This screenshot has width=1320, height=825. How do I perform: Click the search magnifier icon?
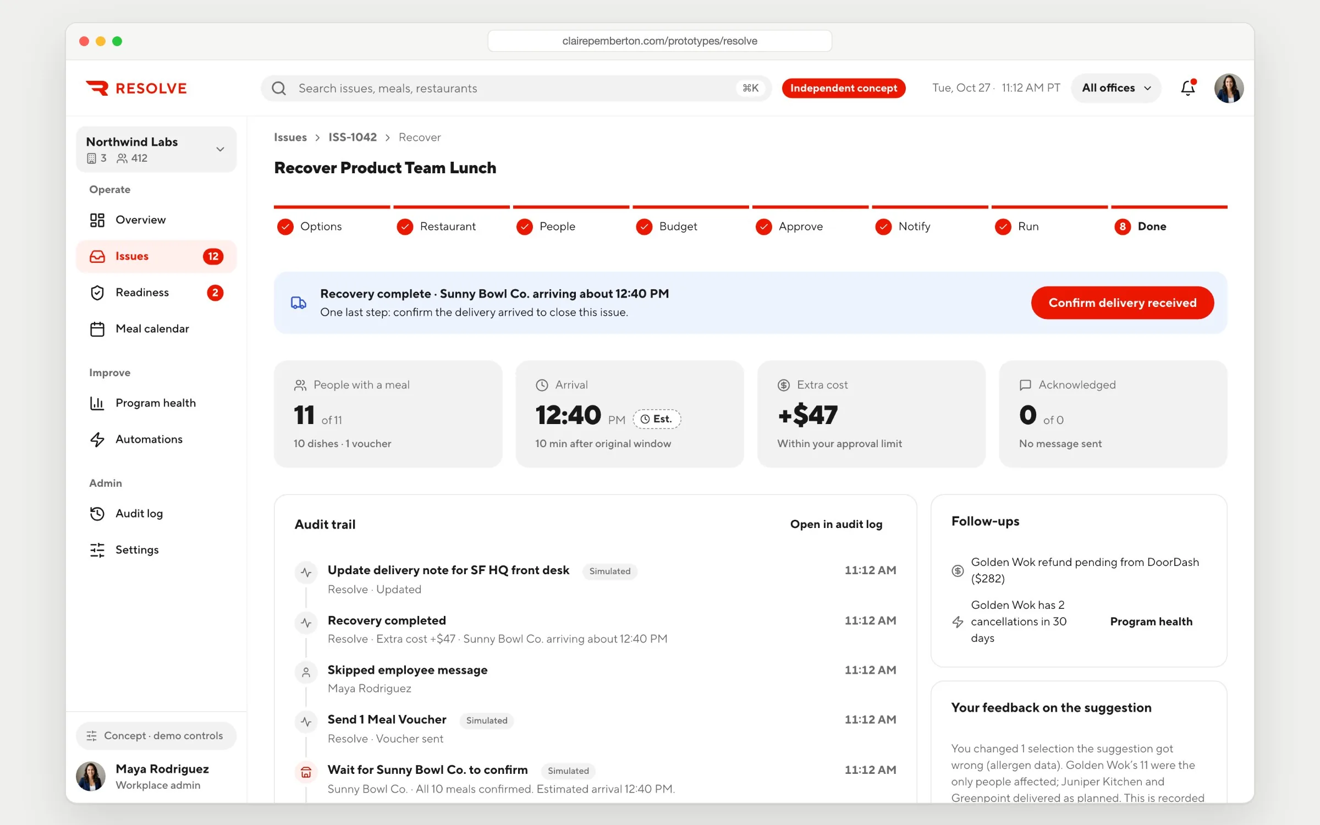point(279,88)
